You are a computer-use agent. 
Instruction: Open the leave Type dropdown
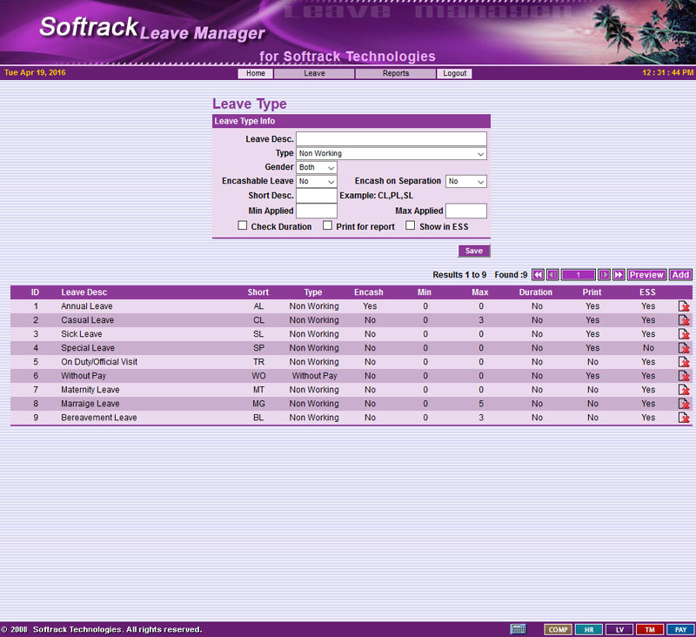pyautogui.click(x=391, y=153)
